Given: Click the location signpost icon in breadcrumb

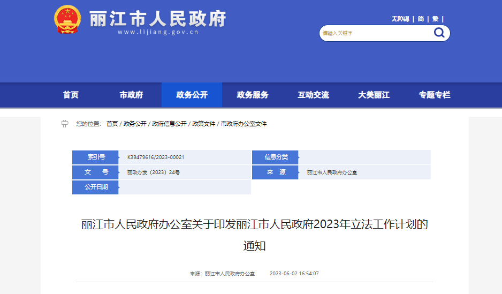Looking at the screenshot, I should 65,124.
